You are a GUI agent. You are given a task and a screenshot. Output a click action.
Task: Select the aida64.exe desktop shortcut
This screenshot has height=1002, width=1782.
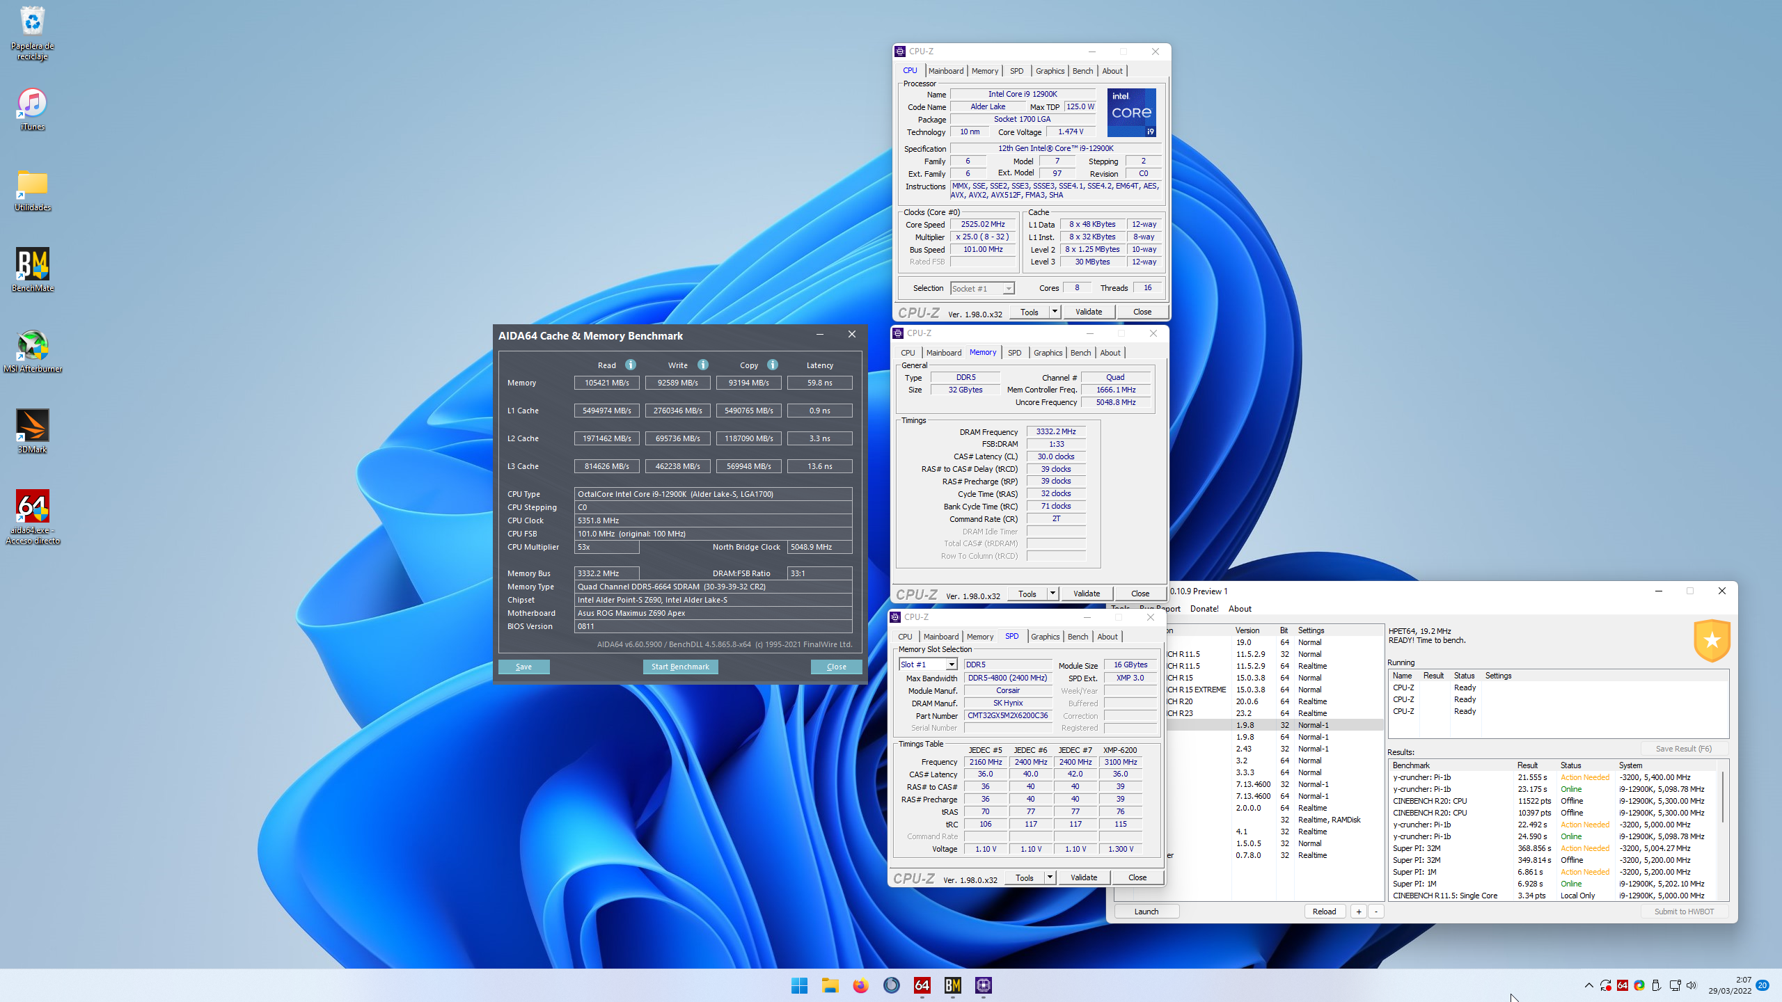coord(32,517)
